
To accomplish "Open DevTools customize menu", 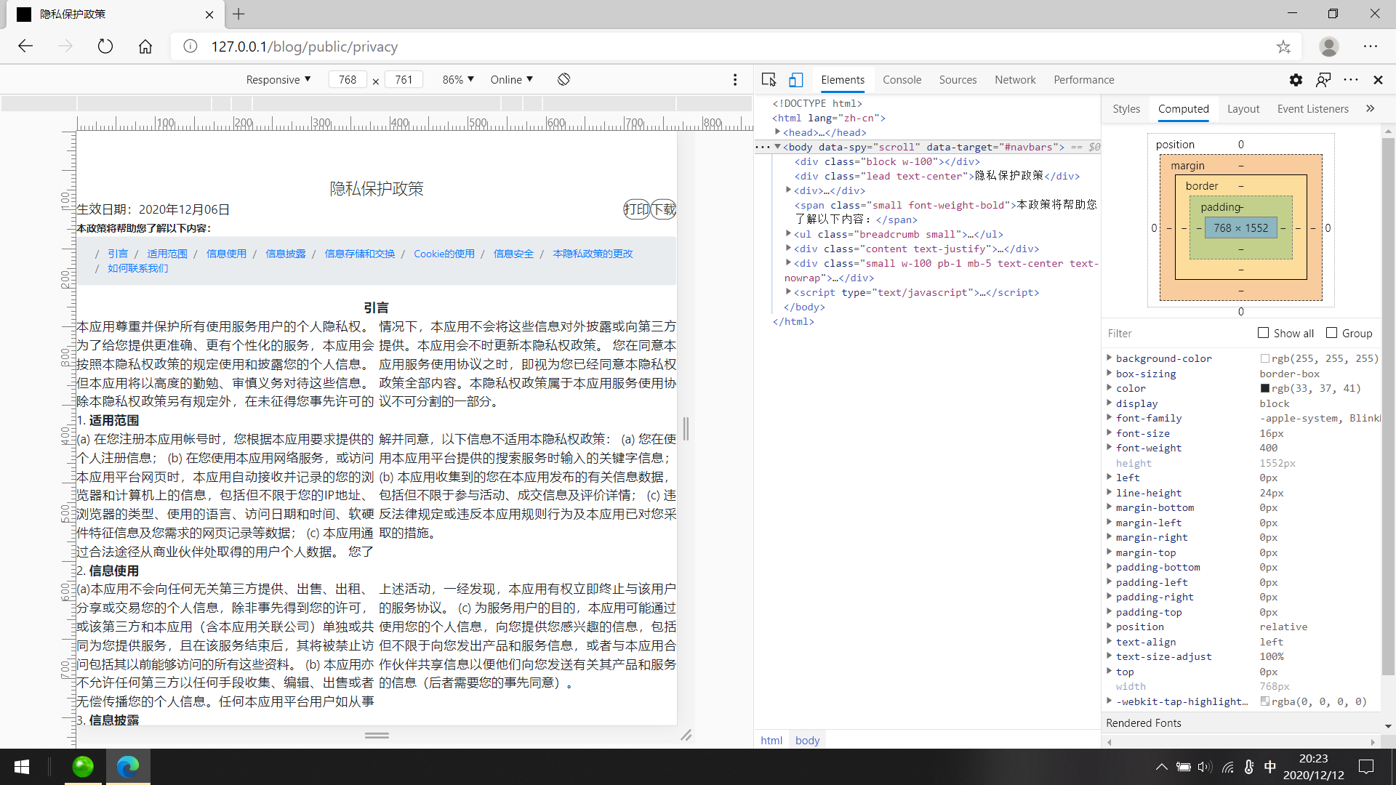I will pyautogui.click(x=1351, y=79).
